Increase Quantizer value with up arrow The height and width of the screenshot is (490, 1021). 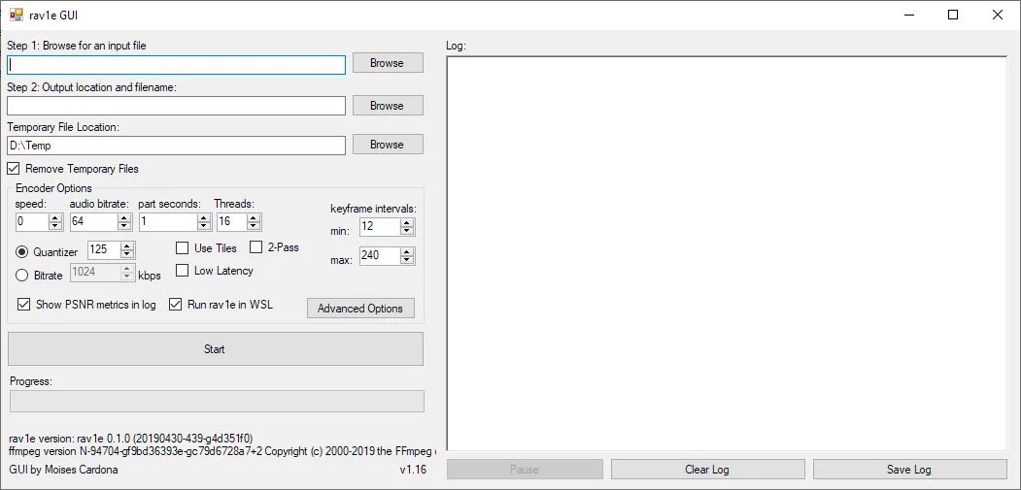127,246
